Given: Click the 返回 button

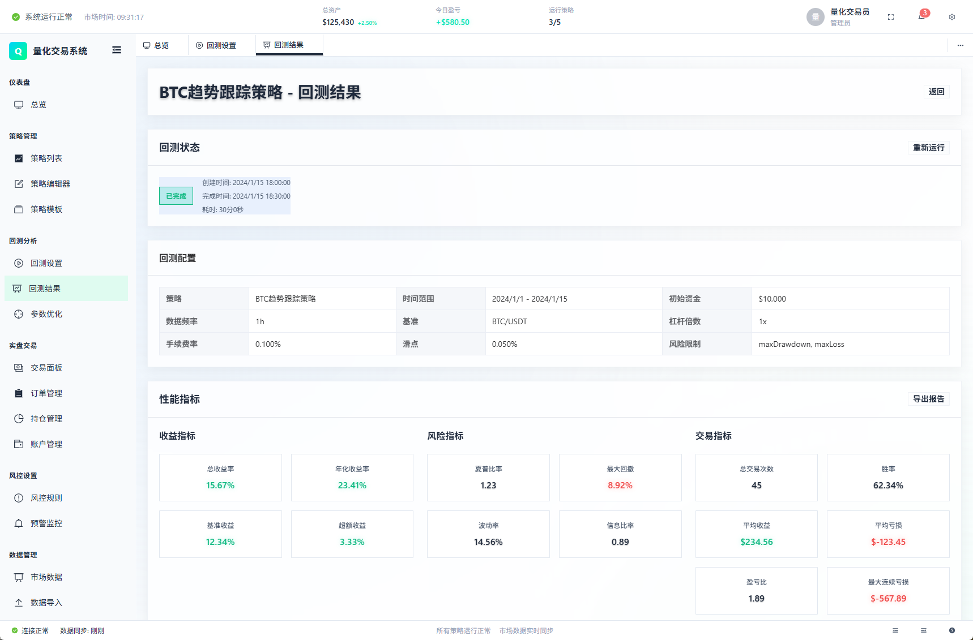Looking at the screenshot, I should 936,92.
